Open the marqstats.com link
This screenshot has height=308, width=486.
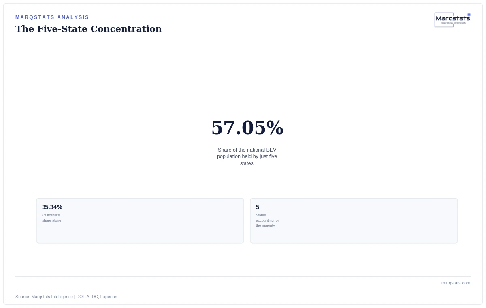coord(456,283)
